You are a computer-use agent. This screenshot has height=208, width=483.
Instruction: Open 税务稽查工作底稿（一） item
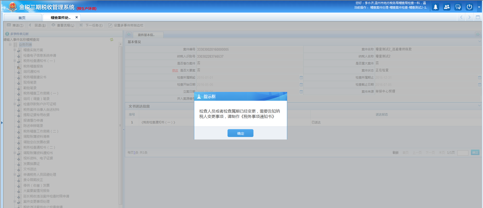[41, 93]
